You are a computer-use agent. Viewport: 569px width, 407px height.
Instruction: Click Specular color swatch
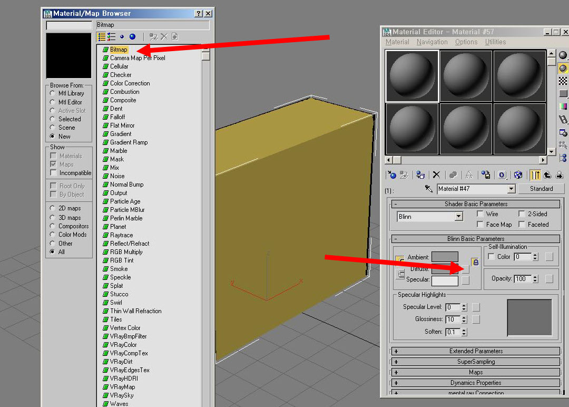coord(445,280)
